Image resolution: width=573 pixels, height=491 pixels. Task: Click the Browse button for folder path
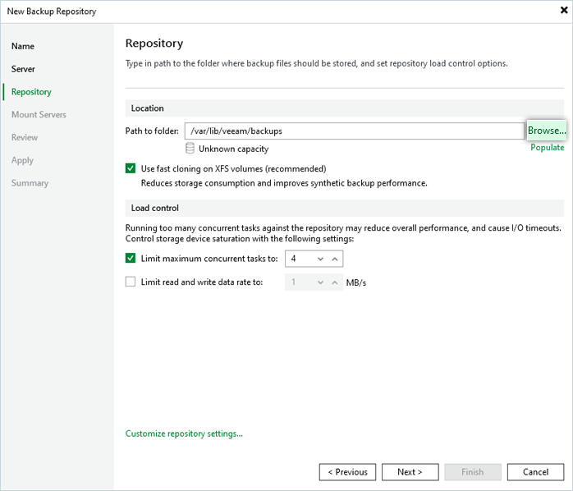point(546,131)
